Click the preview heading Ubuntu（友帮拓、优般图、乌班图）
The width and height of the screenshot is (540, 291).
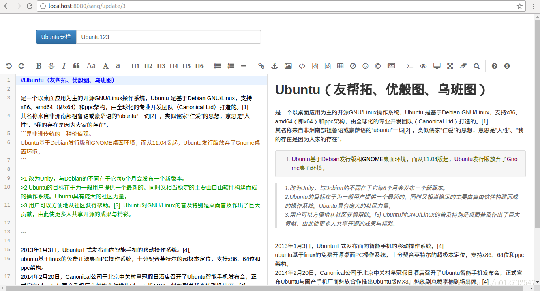pyautogui.click(x=381, y=90)
